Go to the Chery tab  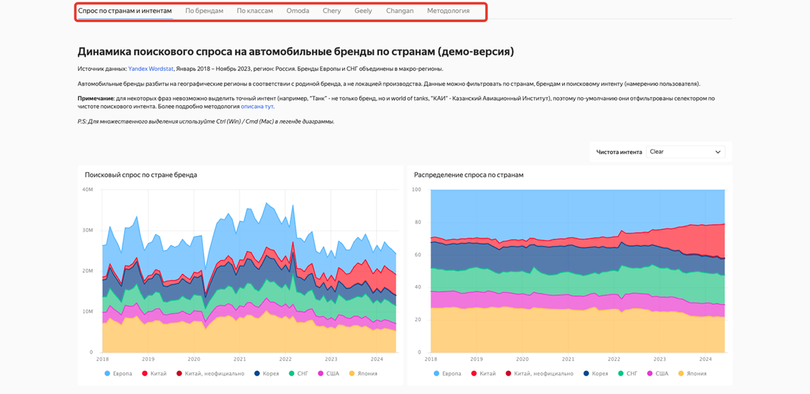click(x=332, y=11)
